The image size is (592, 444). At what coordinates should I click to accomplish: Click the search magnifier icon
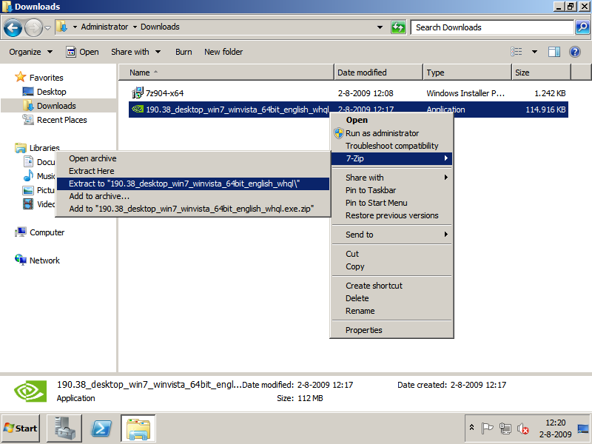[582, 27]
